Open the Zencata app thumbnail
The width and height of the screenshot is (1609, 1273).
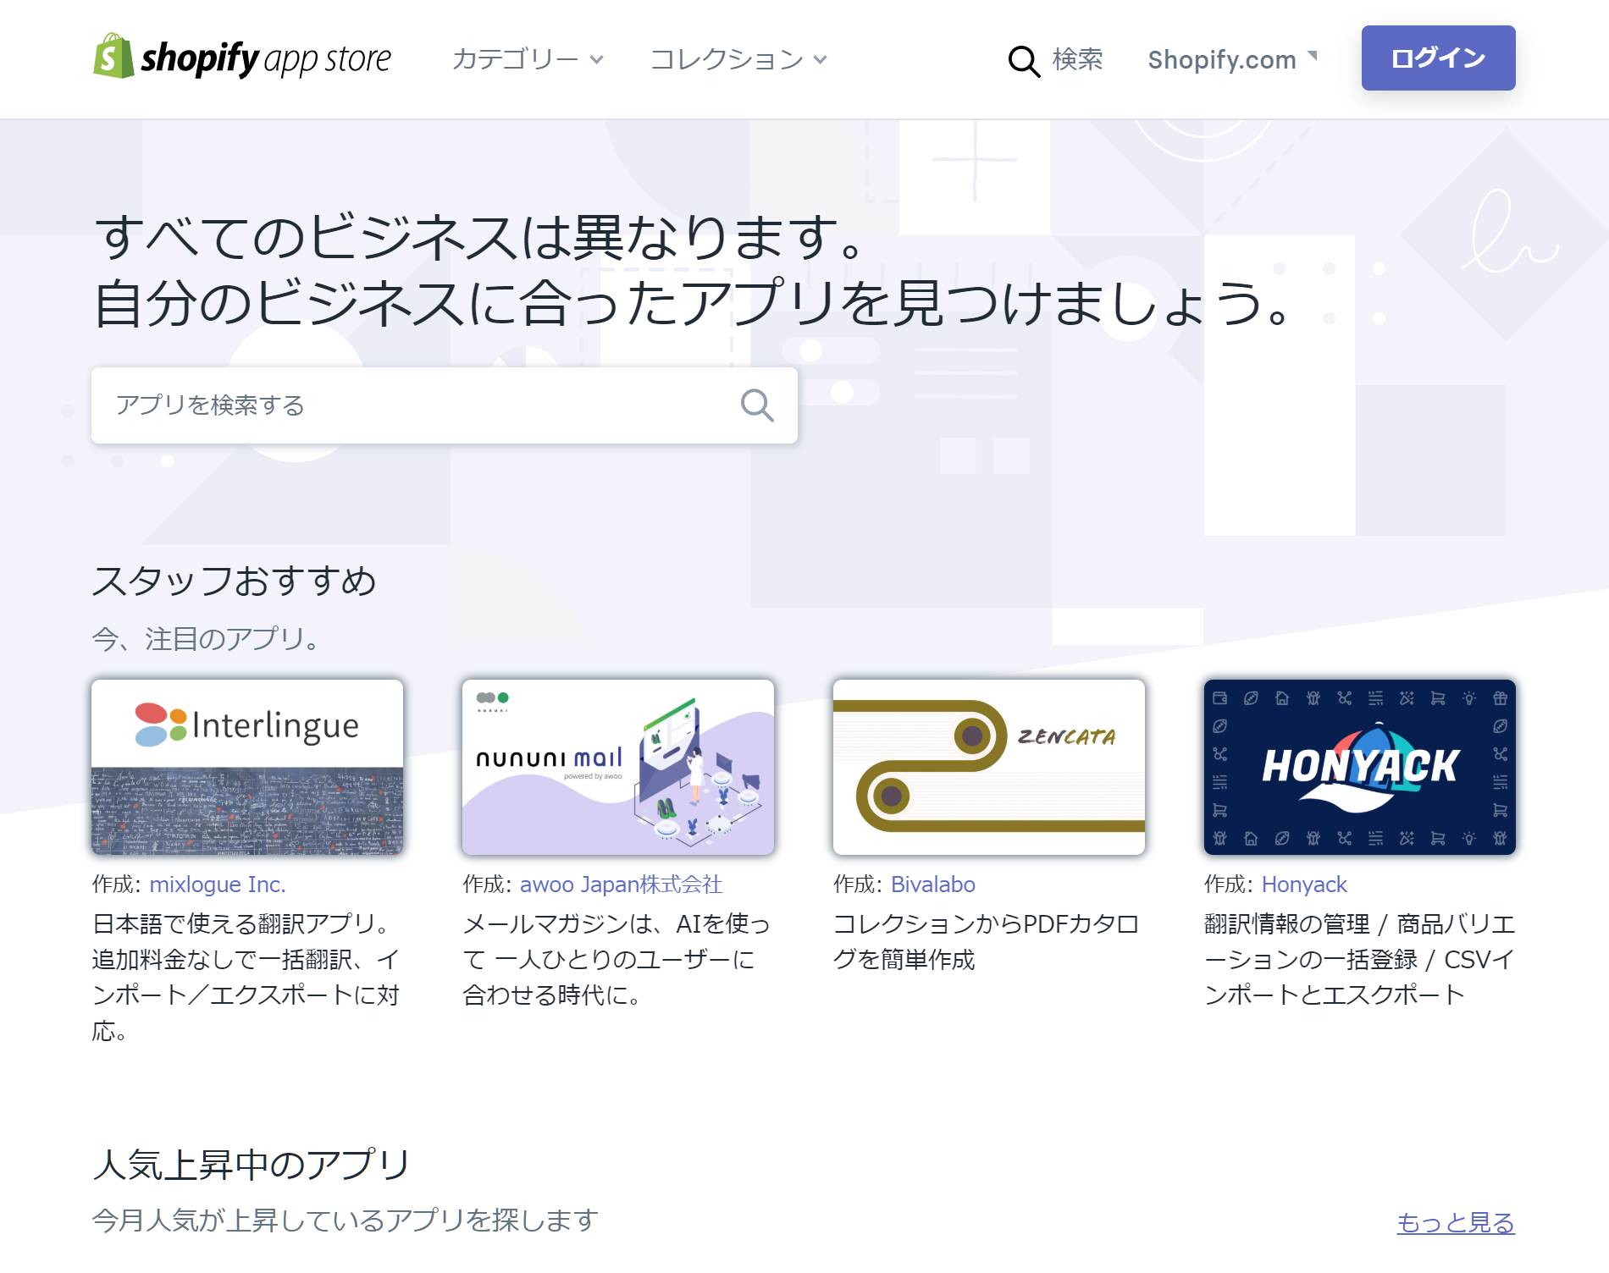pos(989,767)
